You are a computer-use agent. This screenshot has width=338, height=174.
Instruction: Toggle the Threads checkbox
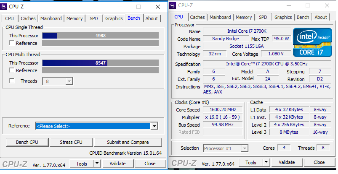12,81
